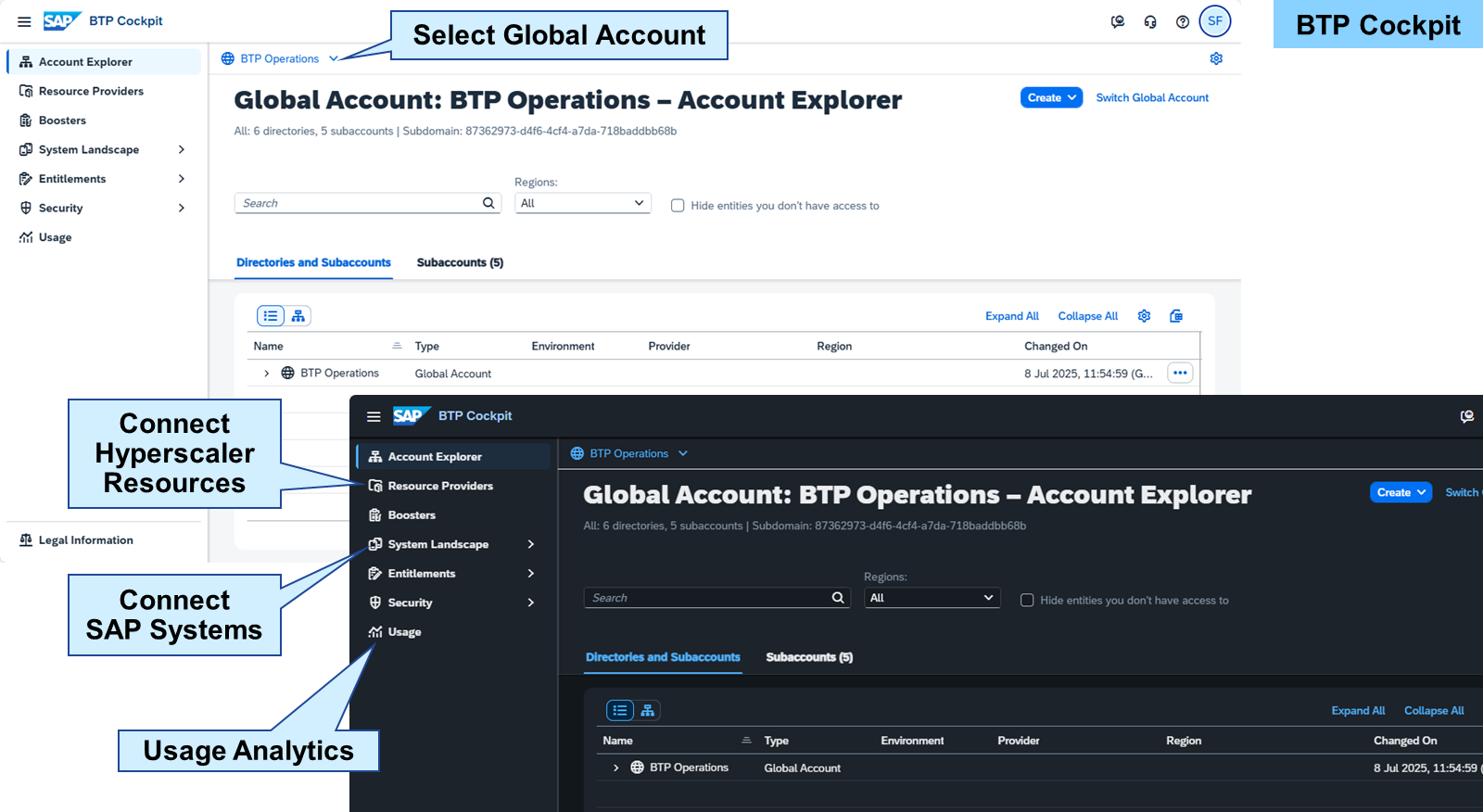Viewport: 1483px width, 812px height.
Task: Select Account Explorer in the light sidebar
Action: click(104, 62)
